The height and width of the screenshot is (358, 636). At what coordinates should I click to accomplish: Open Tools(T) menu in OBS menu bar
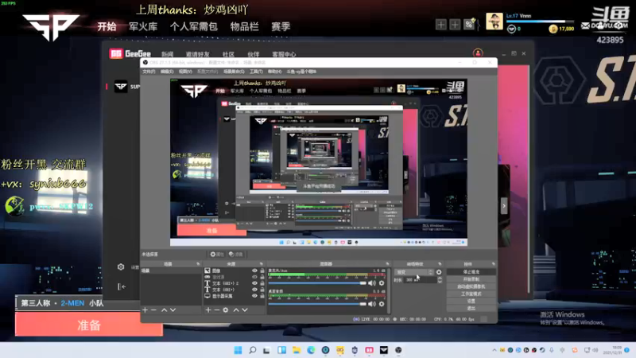[x=256, y=72]
